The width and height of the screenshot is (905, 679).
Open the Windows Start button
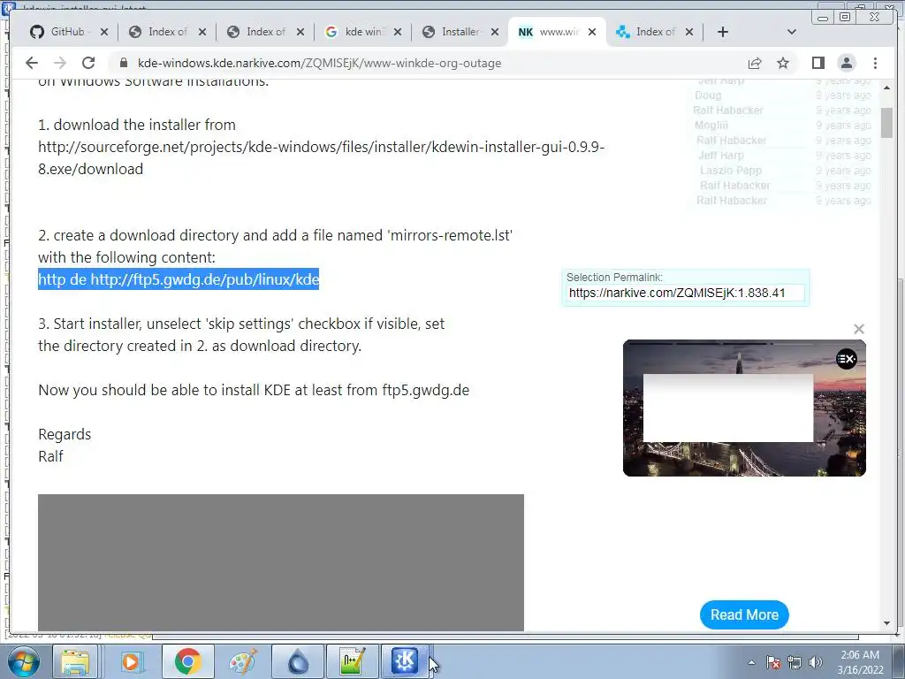23,661
